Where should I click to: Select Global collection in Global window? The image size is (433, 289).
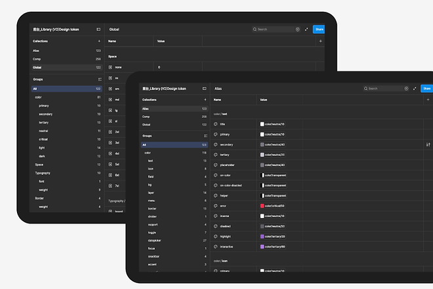(x=66, y=67)
